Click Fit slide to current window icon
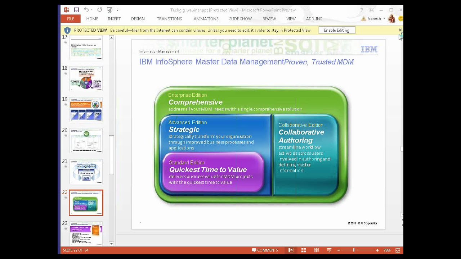Image resolution: width=461 pixels, height=259 pixels. 398,250
